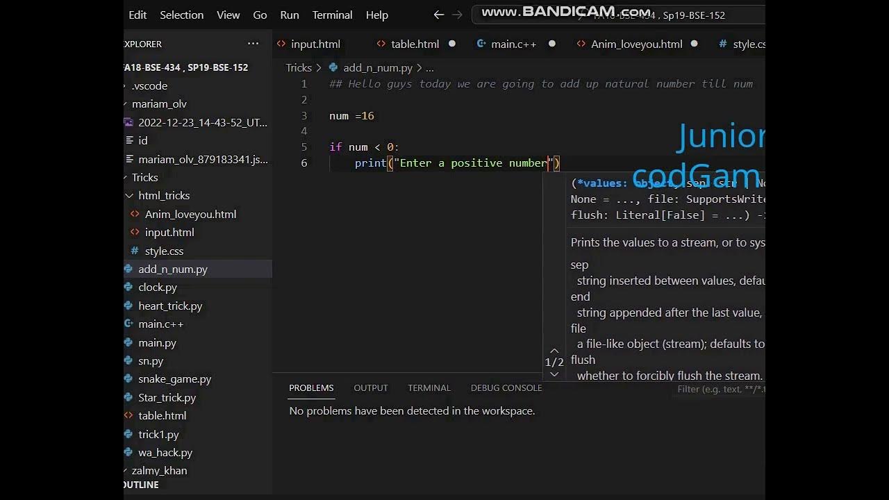
Task: Click HTML file icon on table.html tab
Action: [381, 44]
